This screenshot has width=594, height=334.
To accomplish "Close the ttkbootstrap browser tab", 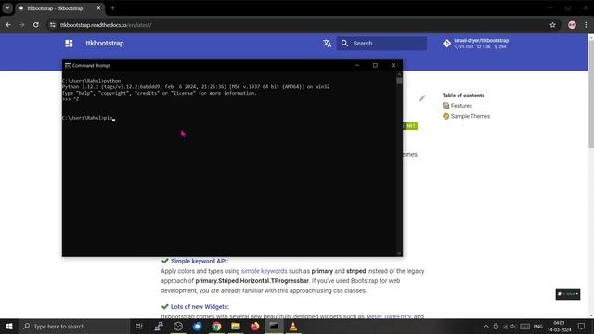I will [98, 8].
